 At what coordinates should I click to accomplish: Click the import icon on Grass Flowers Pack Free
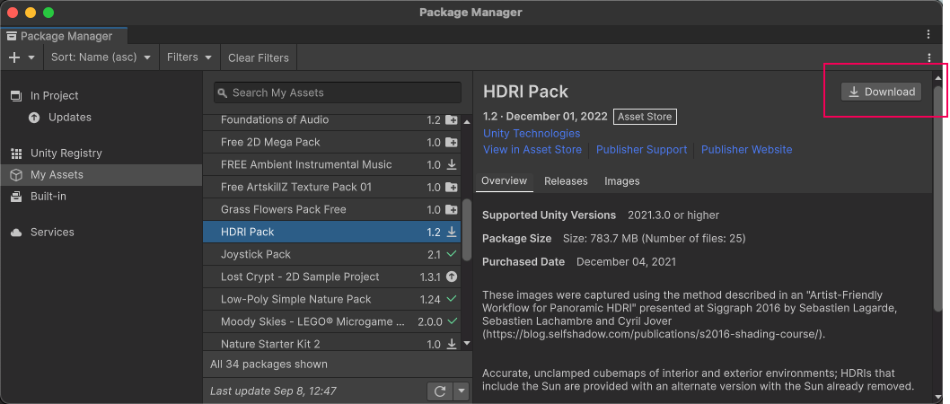(x=452, y=210)
